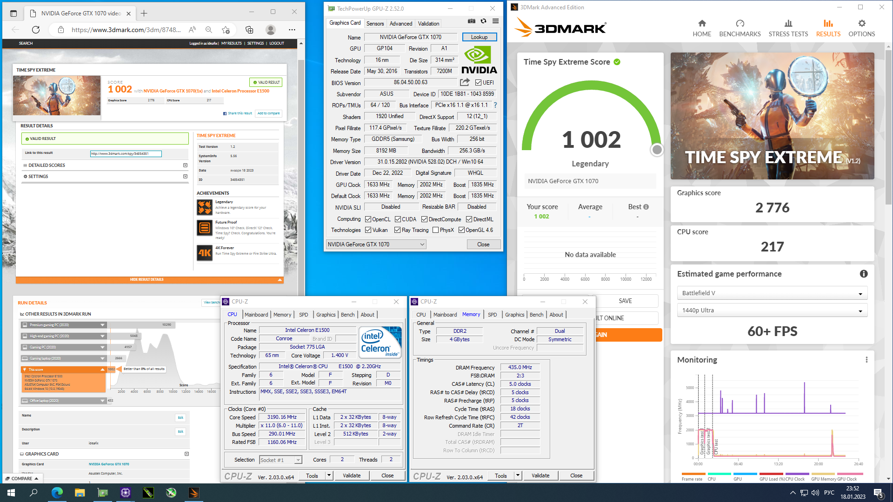Click score gauge handle knob
Image resolution: width=893 pixels, height=502 pixels.
(657, 150)
